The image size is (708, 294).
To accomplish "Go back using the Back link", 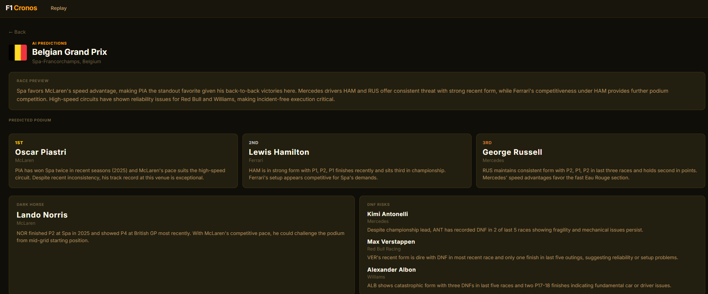I will pyautogui.click(x=17, y=32).
